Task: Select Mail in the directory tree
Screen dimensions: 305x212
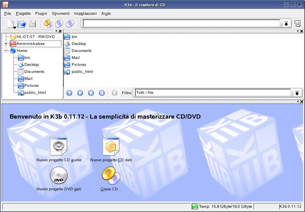Action: [25, 79]
